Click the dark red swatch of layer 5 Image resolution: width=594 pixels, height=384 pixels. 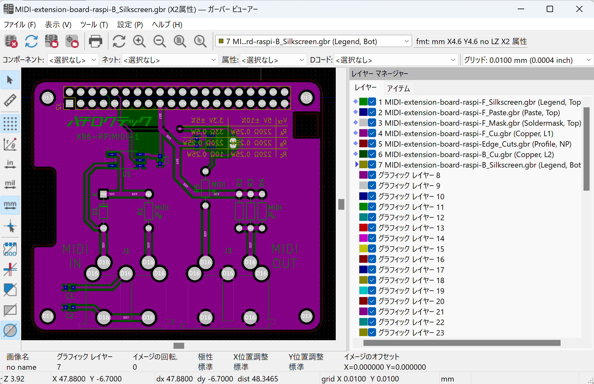tap(363, 144)
